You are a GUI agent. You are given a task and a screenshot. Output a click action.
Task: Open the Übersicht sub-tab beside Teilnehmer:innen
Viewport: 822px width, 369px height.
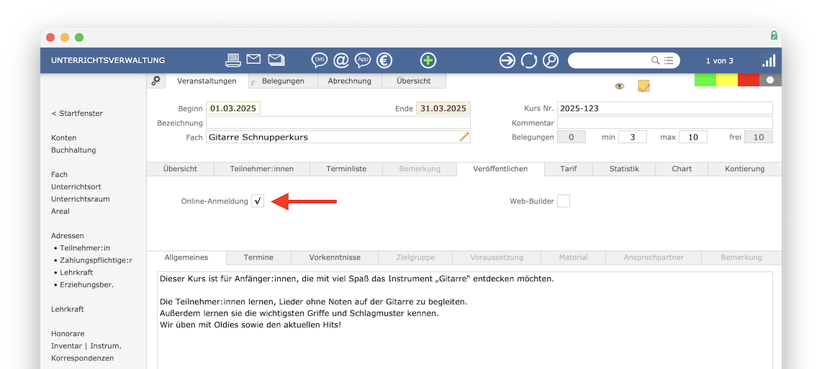[181, 169]
